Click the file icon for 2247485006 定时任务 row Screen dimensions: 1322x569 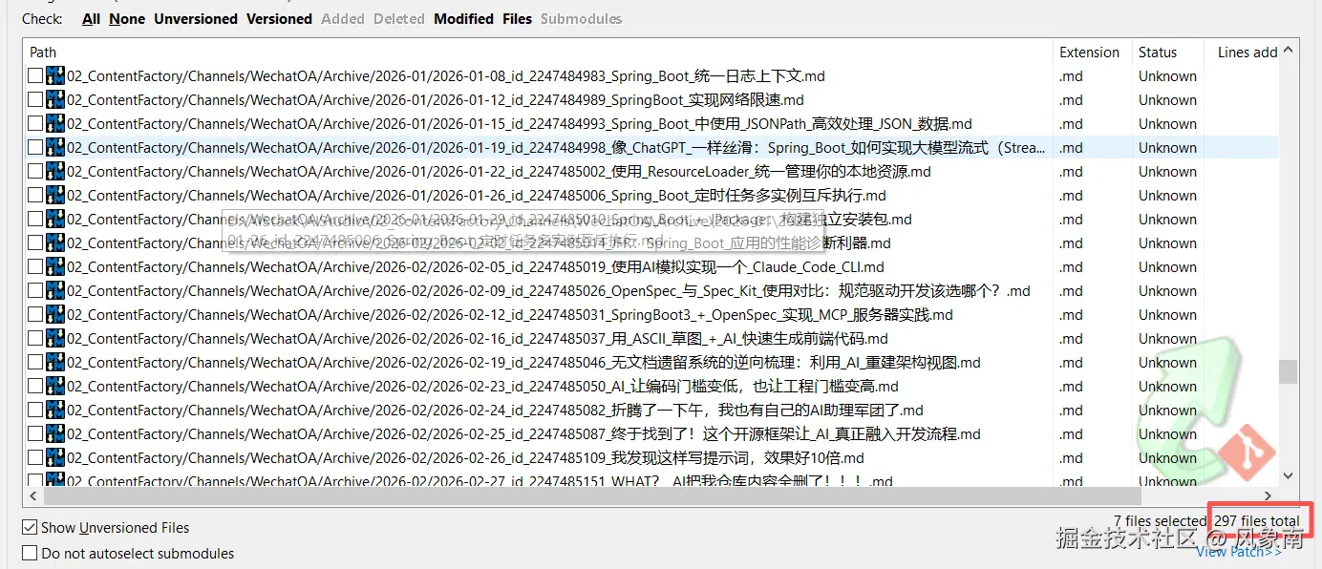[x=55, y=196]
